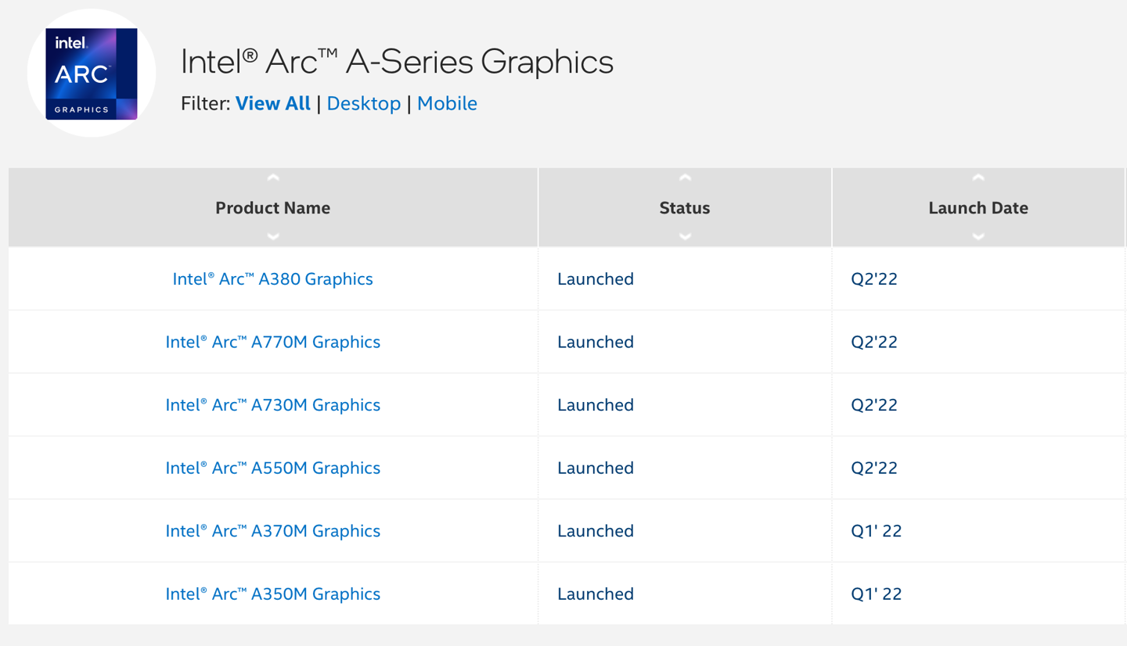The width and height of the screenshot is (1127, 646).
Task: Open Intel Arc A380 Graphics page
Action: [x=272, y=279]
